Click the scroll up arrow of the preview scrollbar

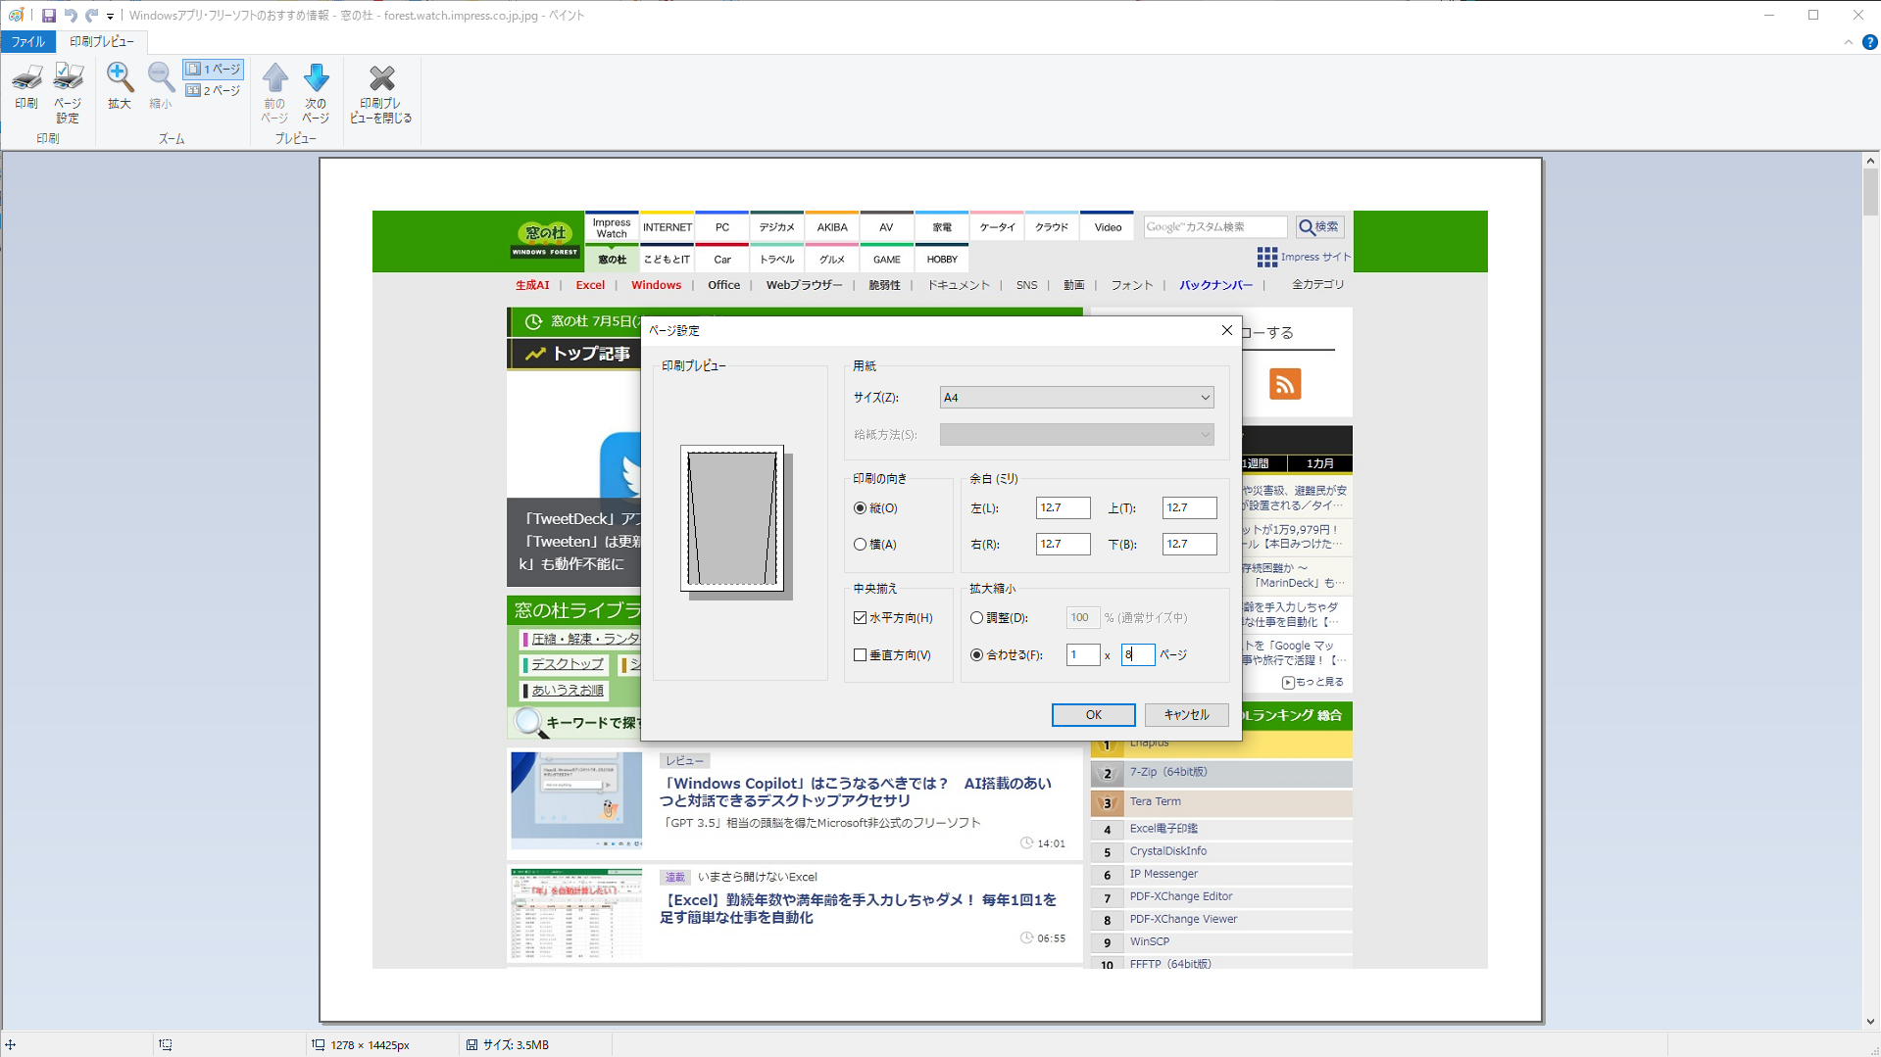[x=1870, y=161]
